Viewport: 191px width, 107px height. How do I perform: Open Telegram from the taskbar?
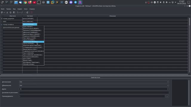point(76,2)
